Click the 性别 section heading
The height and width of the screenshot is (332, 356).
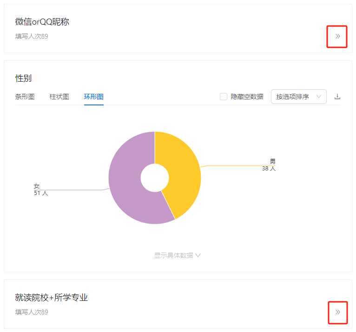click(23, 78)
